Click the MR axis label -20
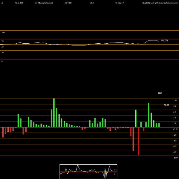 pos(175,135)
